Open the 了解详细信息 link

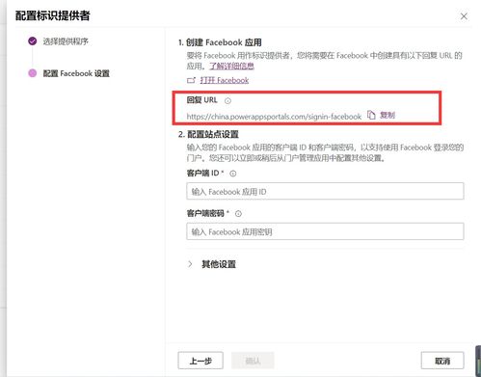[x=231, y=67]
